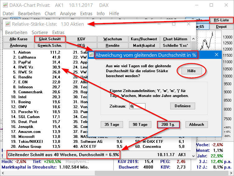Open the Sortiere menu in list window
The height and width of the screenshot is (176, 234).
click(40, 33)
